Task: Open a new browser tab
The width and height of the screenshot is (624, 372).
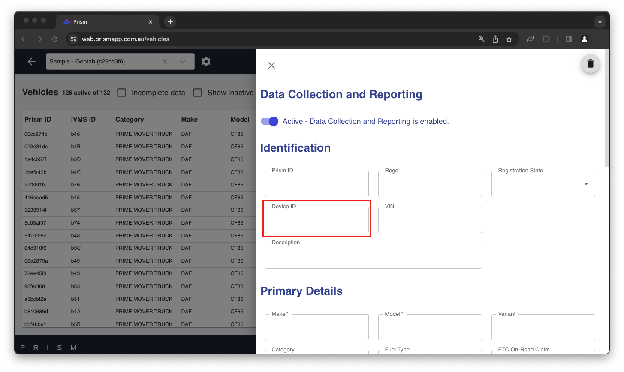Action: pyautogui.click(x=170, y=22)
